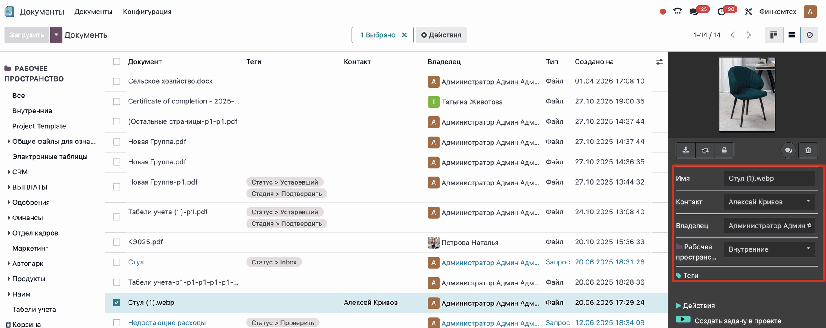Switch to kanban view

click(774, 35)
